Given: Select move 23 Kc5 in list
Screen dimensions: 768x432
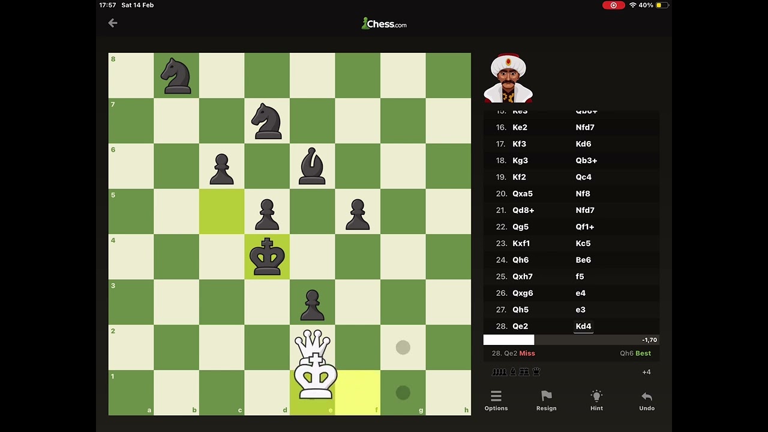Looking at the screenshot, I should [583, 244].
